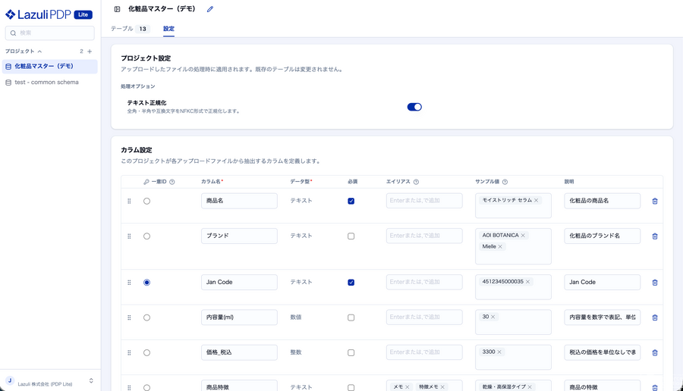
Task: Delete the ブランド column row
Action: 655,236
